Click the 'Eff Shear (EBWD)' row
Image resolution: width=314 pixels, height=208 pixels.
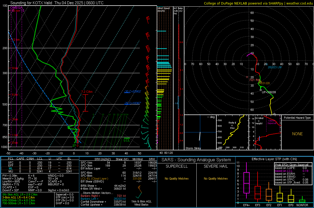pos(119,181)
